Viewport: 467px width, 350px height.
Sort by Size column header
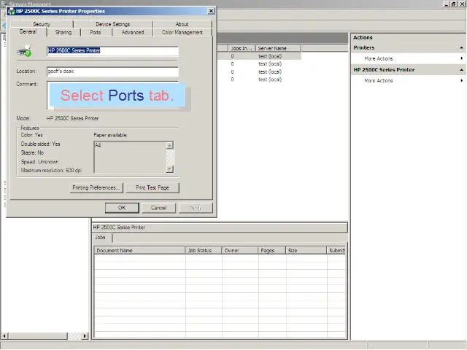click(x=306, y=250)
